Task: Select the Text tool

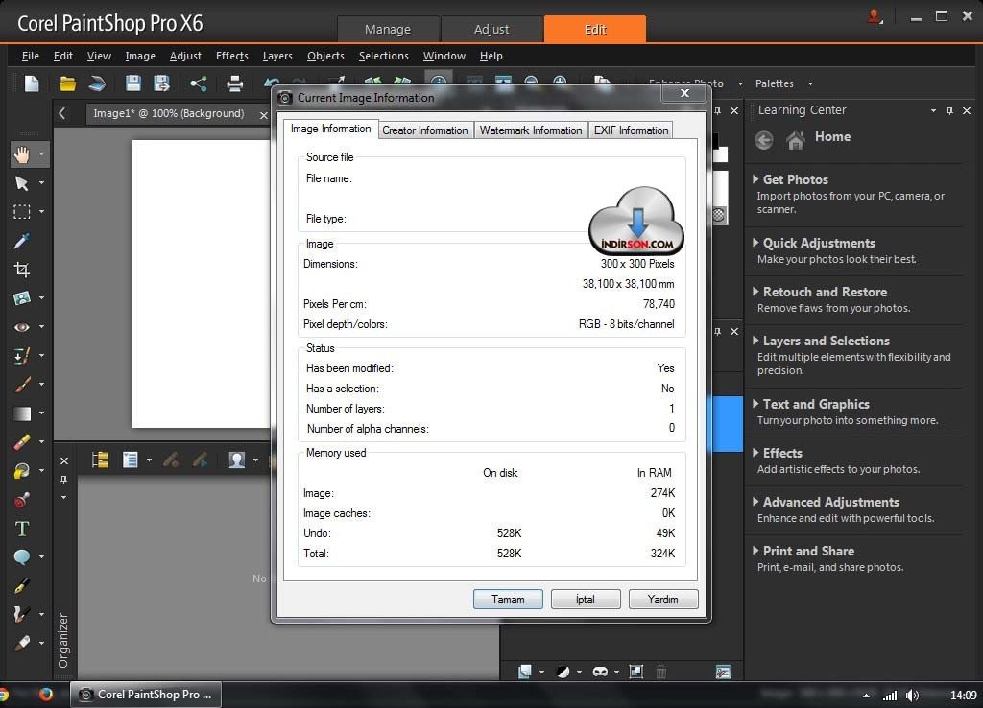Action: click(22, 529)
